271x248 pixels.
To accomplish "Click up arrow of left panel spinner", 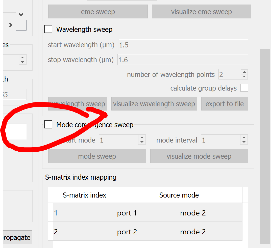I will click(x=22, y=58).
